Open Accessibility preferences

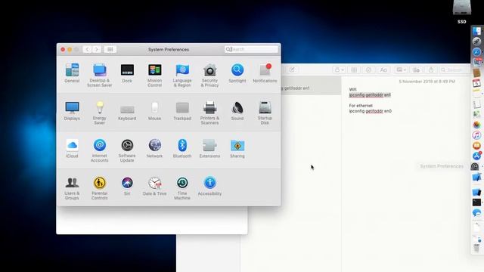coord(209,186)
